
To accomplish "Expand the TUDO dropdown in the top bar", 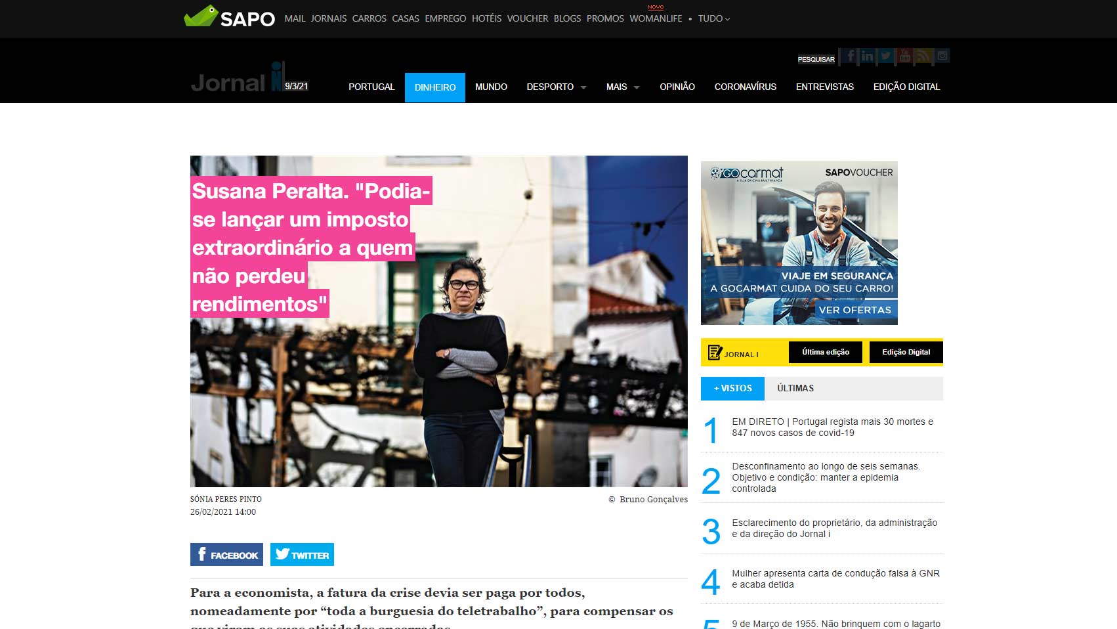I will coord(713,18).
